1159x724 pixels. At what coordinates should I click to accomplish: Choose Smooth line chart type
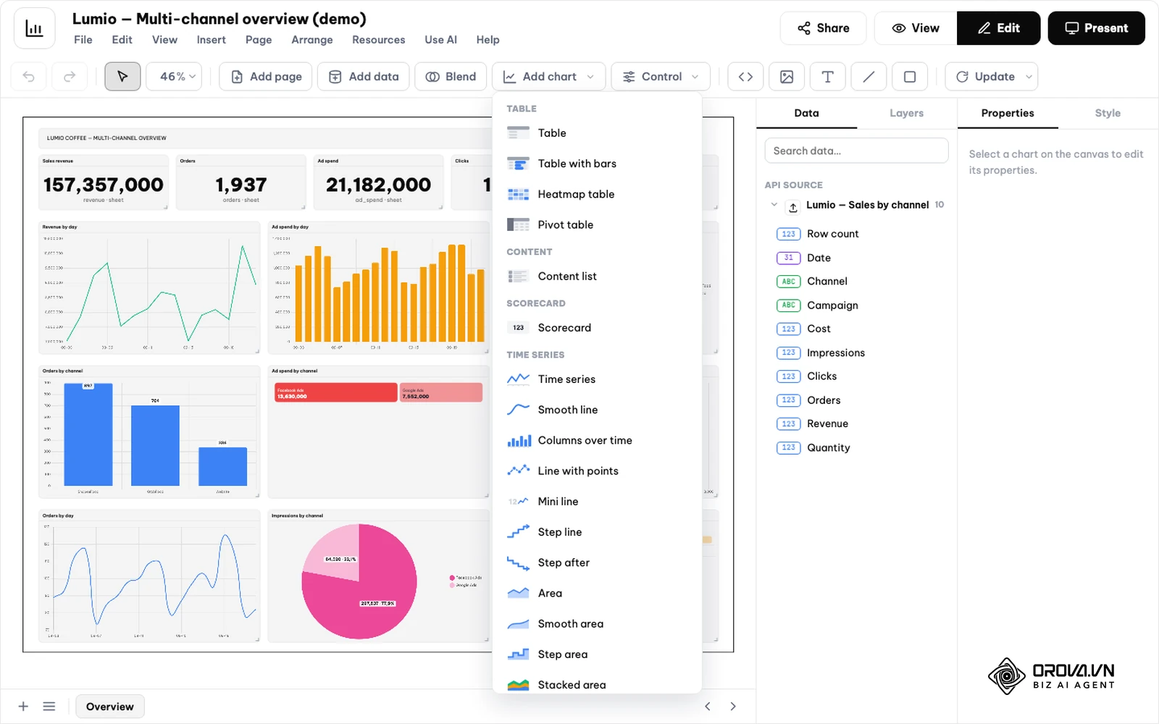pos(597,410)
